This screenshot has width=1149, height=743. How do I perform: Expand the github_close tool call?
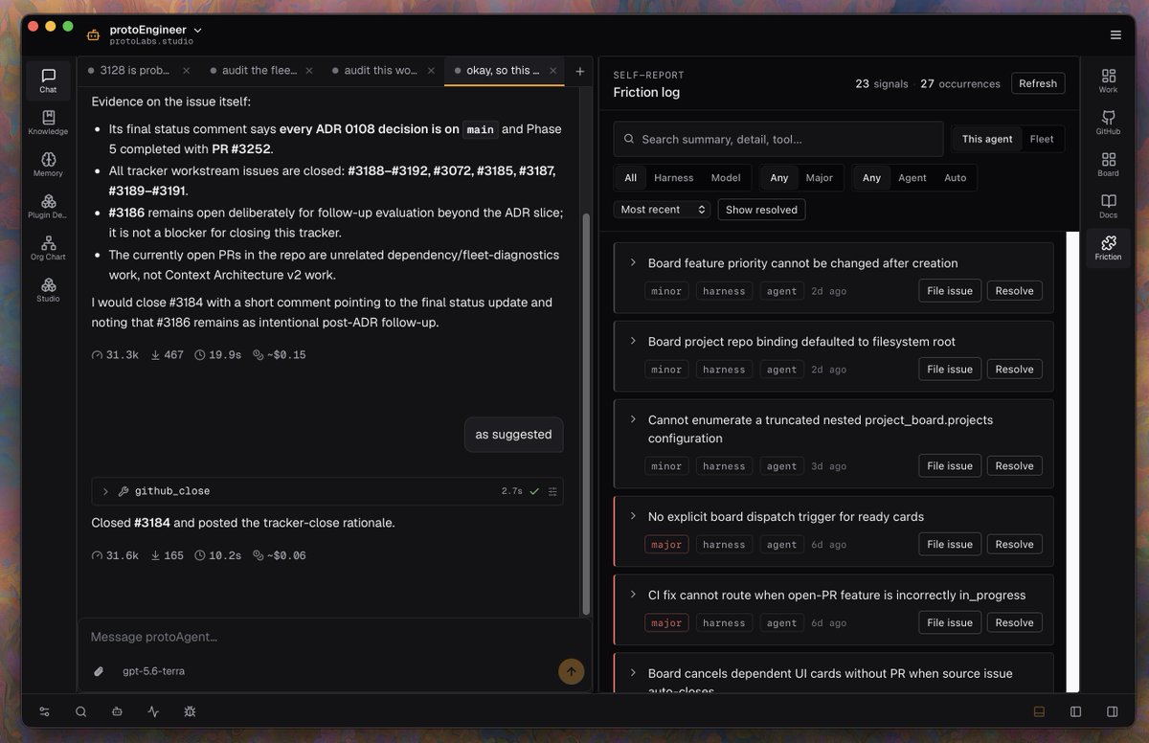(105, 491)
